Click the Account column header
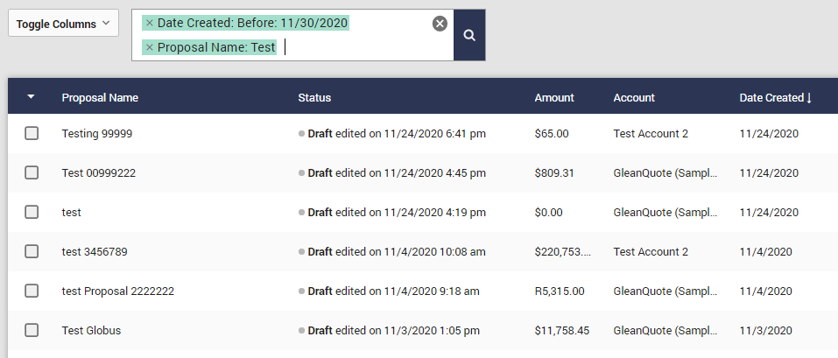The image size is (838, 358). tap(634, 98)
